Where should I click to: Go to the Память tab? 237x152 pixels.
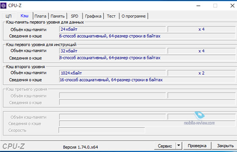(x=58, y=16)
